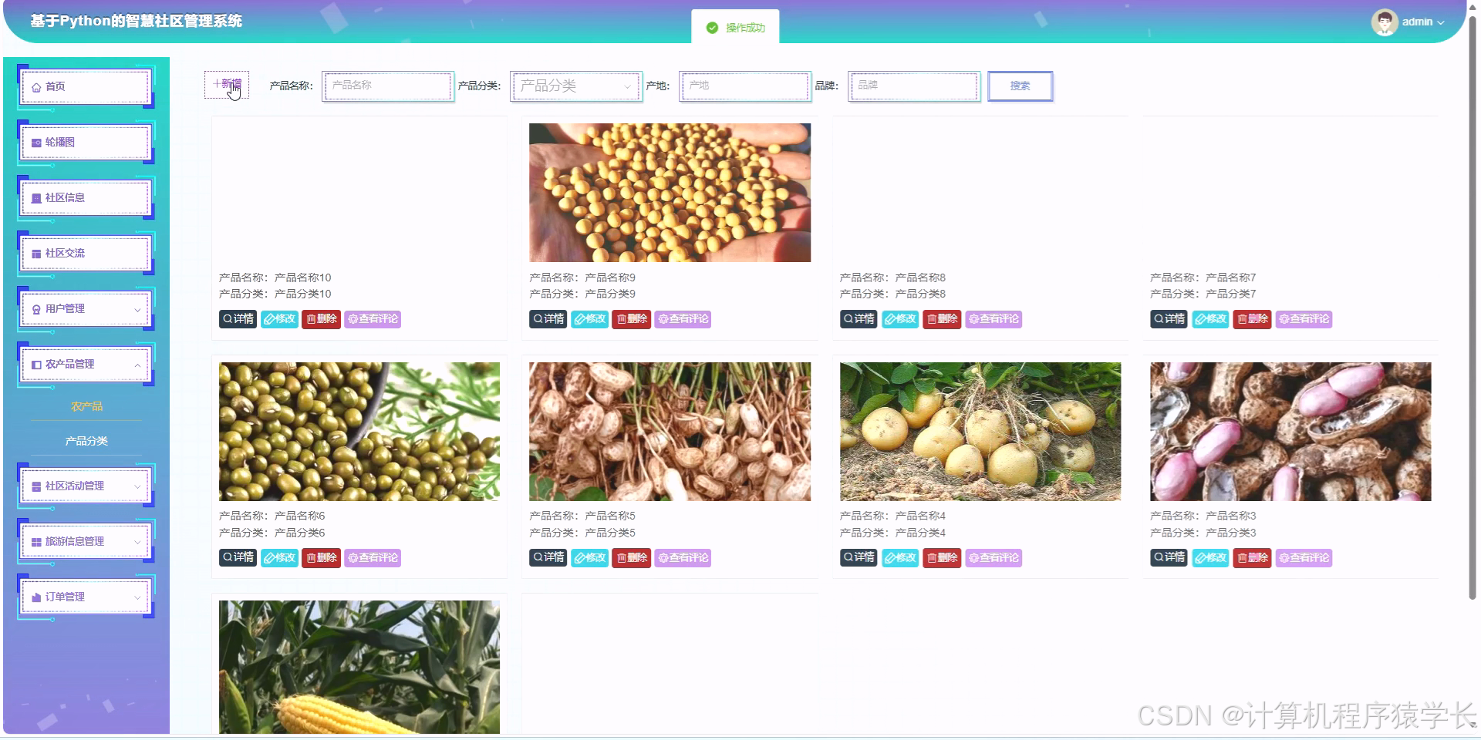This screenshot has width=1481, height=740.
Task: Expand the 订单管理 sidebar menu
Action: [x=86, y=597]
